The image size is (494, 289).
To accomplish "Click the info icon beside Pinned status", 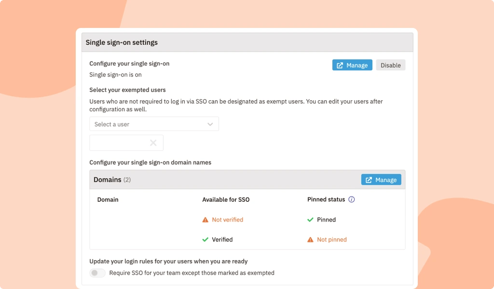I will (351, 199).
